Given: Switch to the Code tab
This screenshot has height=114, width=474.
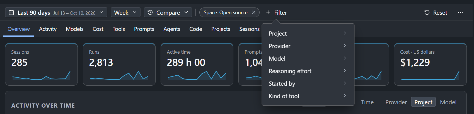Looking at the screenshot, I should tap(195, 29).
